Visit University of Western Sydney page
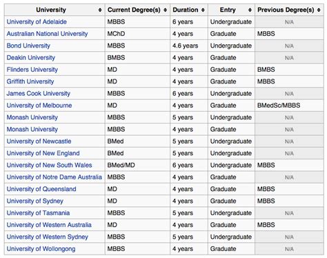The width and height of the screenshot is (327, 258). pos(48,237)
